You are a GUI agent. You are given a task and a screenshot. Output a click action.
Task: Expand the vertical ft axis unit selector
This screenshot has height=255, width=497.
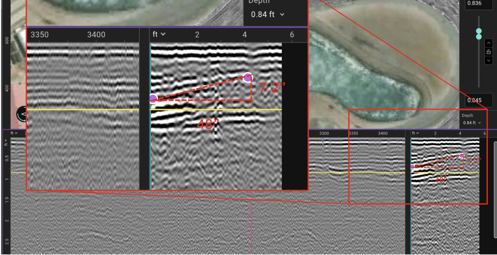pos(6,142)
